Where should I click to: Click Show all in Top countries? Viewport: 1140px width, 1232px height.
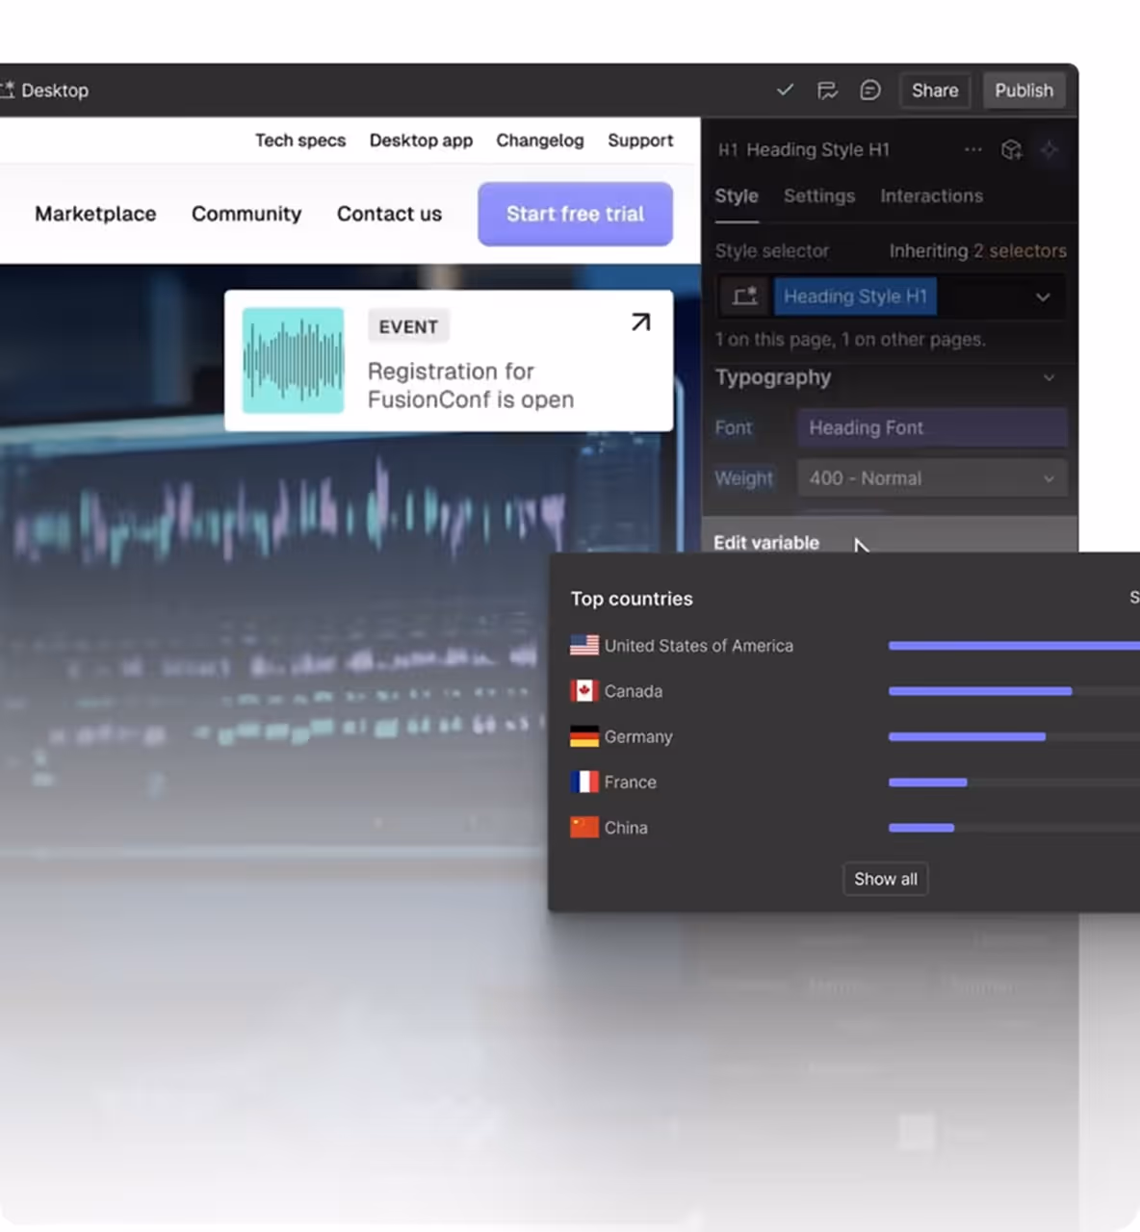point(885,879)
